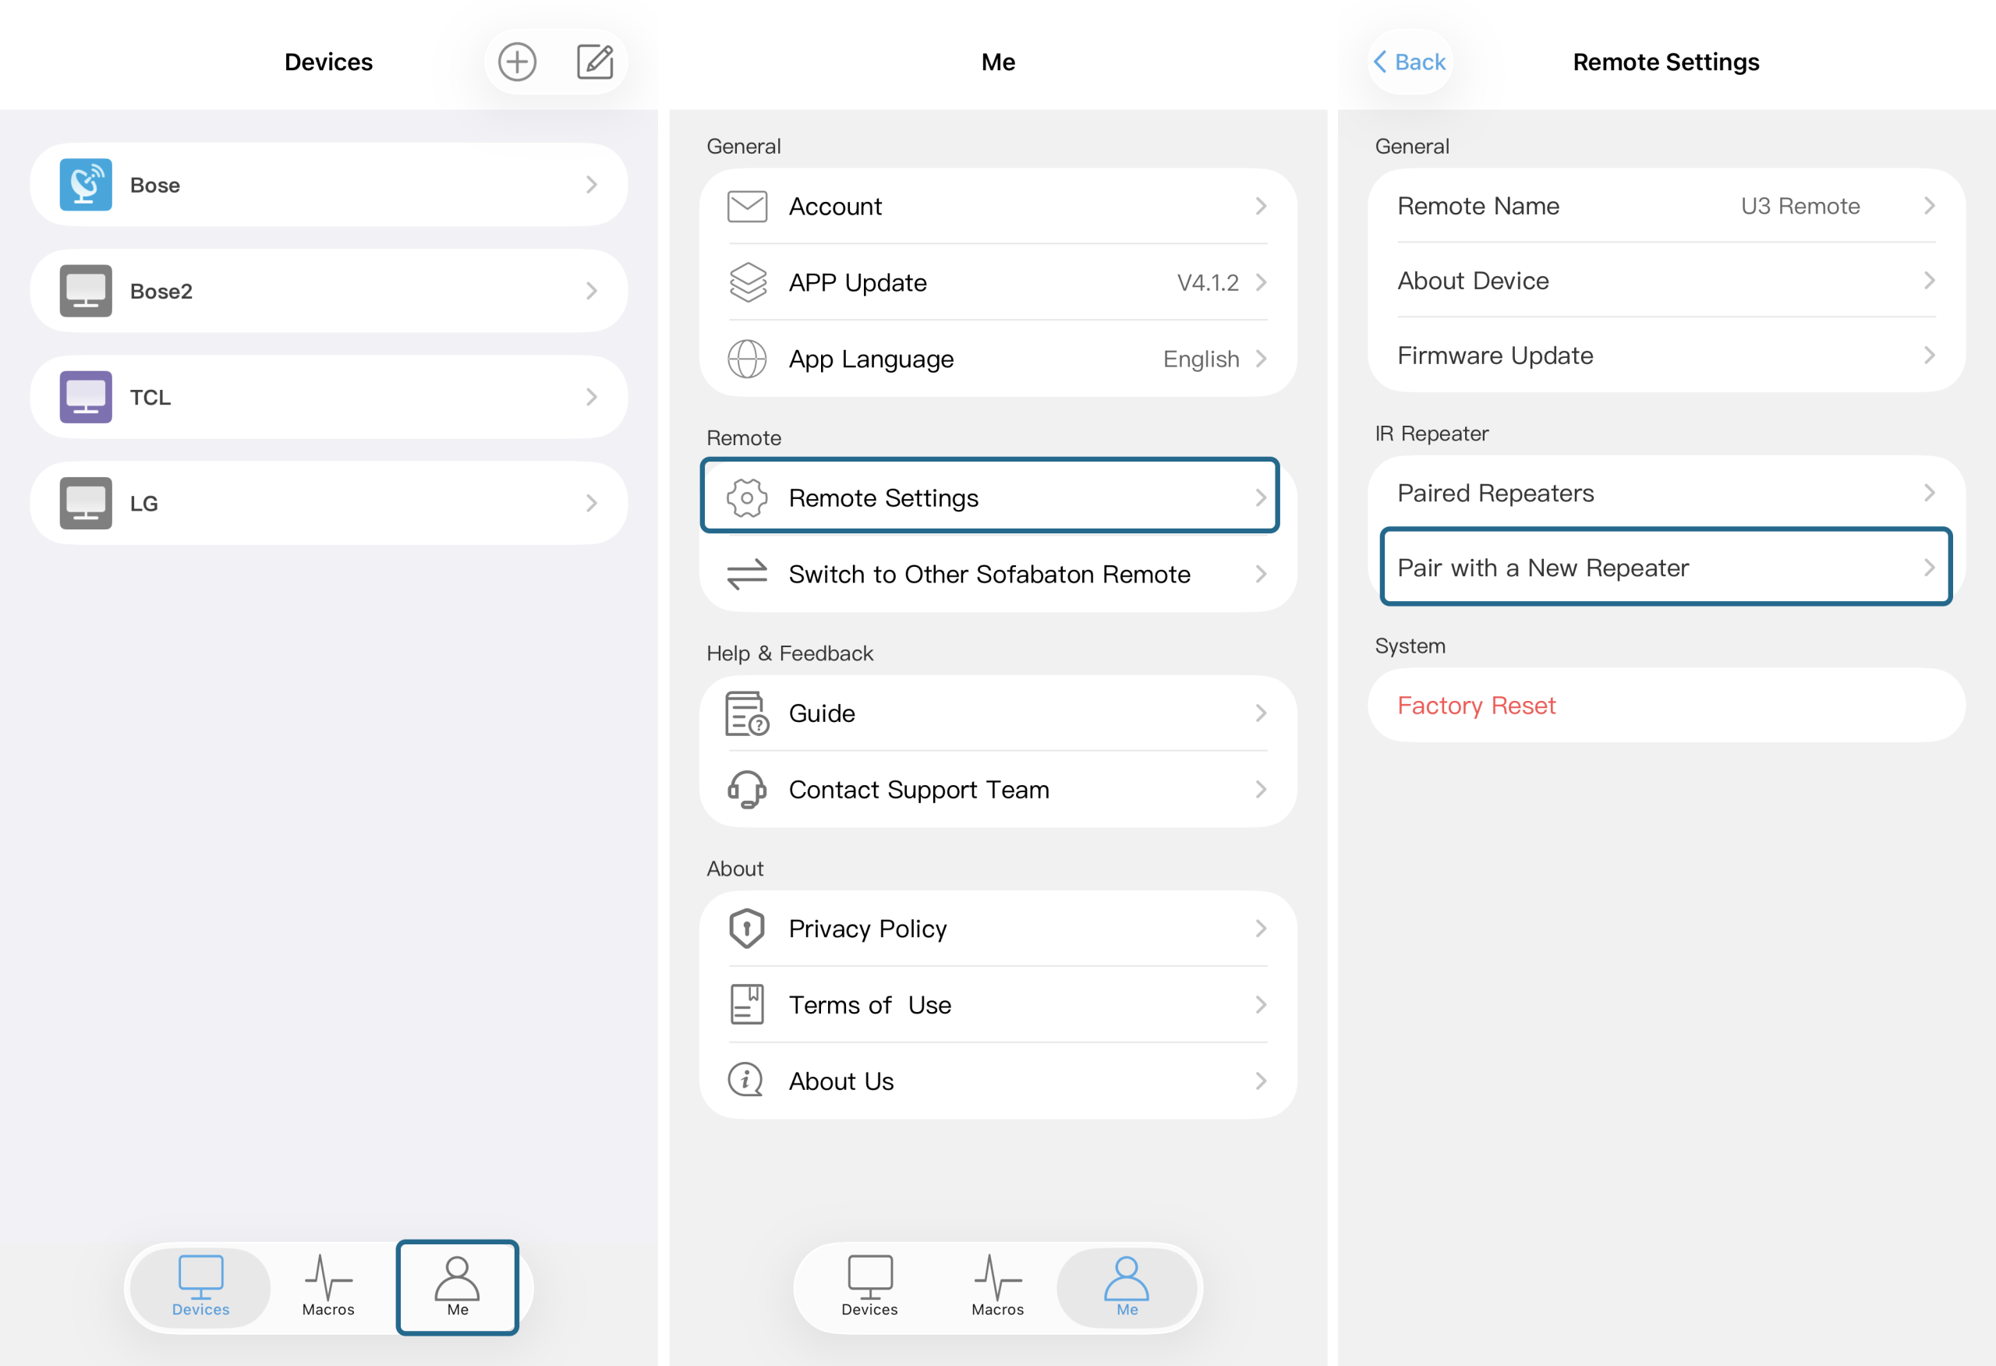1996x1366 pixels.
Task: Tap the add device plus icon
Action: click(x=517, y=62)
